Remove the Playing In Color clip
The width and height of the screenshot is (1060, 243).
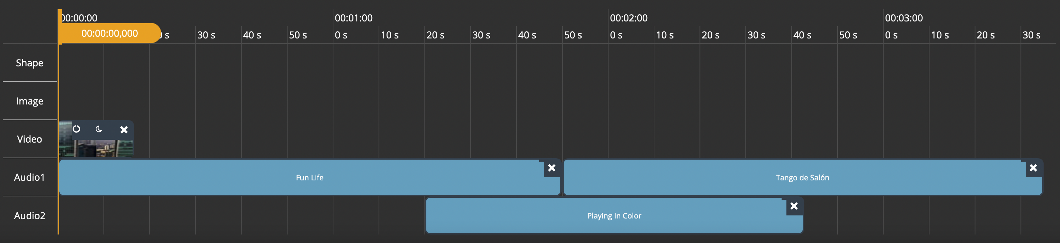(x=794, y=206)
